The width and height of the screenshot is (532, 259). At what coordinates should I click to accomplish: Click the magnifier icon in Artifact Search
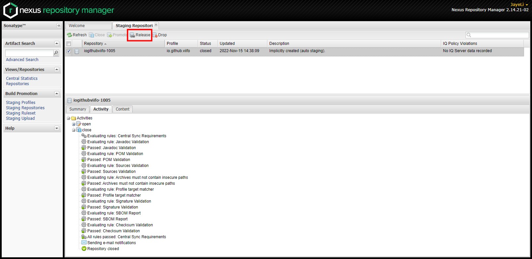56,53
